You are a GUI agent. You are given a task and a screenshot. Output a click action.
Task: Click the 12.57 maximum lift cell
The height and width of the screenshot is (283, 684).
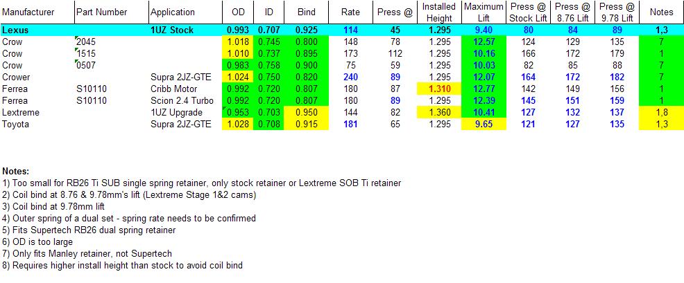(x=484, y=42)
